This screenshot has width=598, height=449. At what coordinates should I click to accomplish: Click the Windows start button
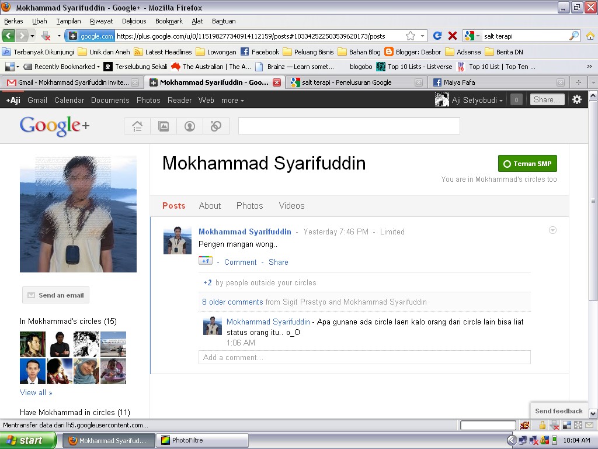coord(28,440)
